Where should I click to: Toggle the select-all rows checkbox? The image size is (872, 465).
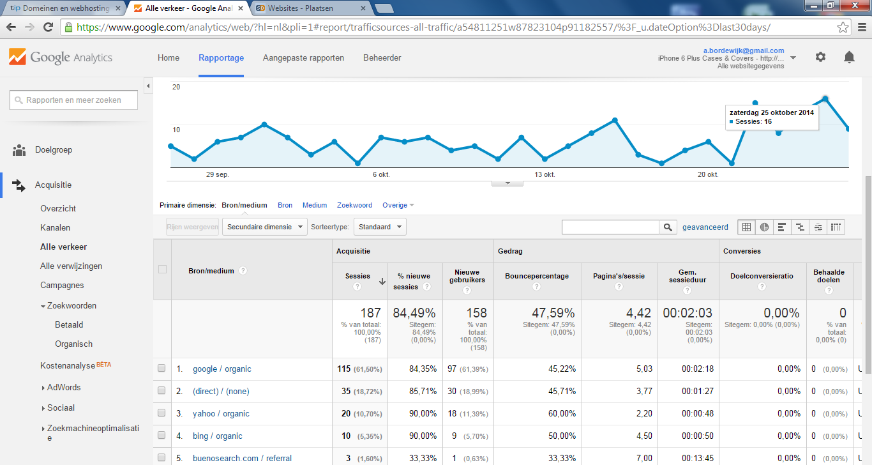162,270
